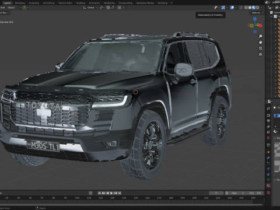Open the Pivot Point dropdown
The width and height of the screenshot is (280, 210).
coord(102,8)
